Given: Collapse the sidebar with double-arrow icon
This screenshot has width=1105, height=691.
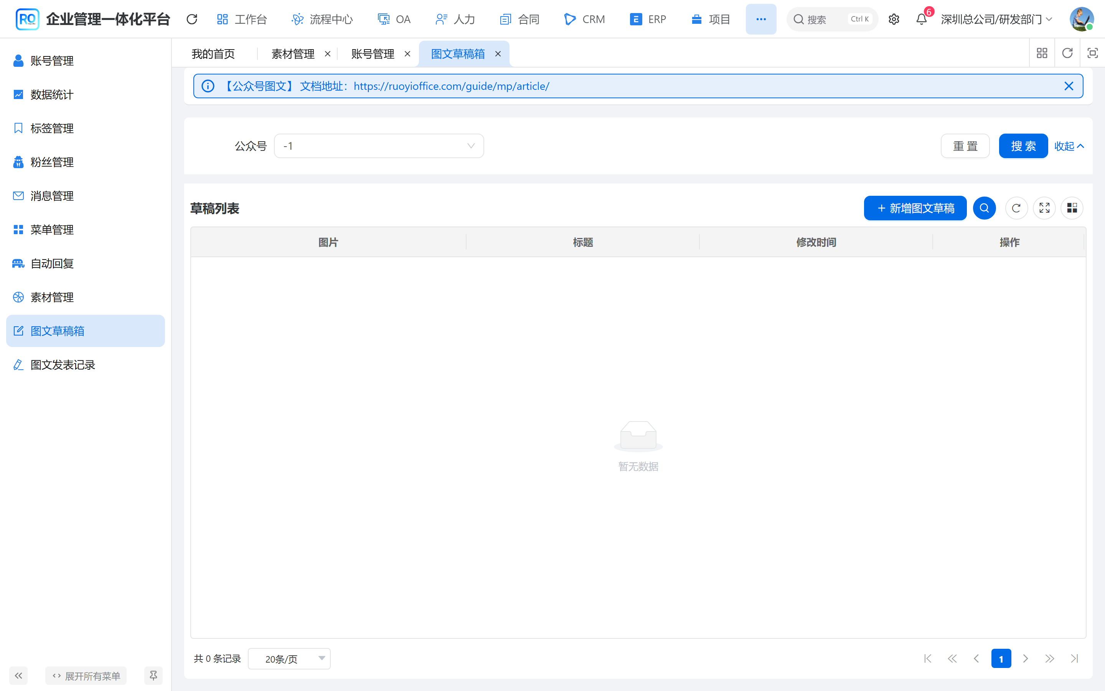Looking at the screenshot, I should 18,676.
